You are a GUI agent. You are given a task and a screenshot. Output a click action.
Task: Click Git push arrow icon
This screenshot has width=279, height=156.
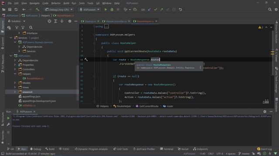coord(162,10)
